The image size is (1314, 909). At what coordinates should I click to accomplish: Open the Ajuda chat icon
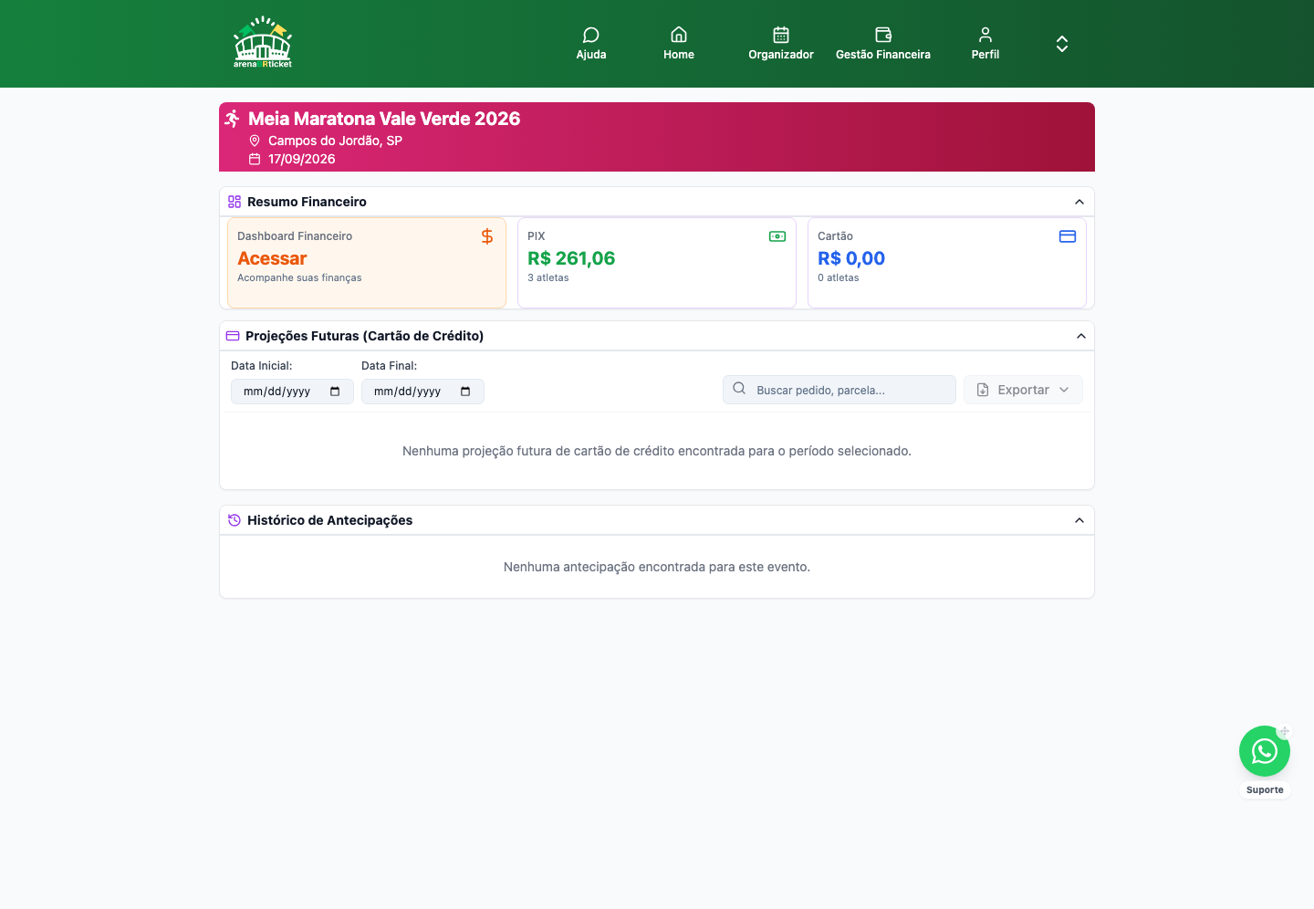pos(591,35)
